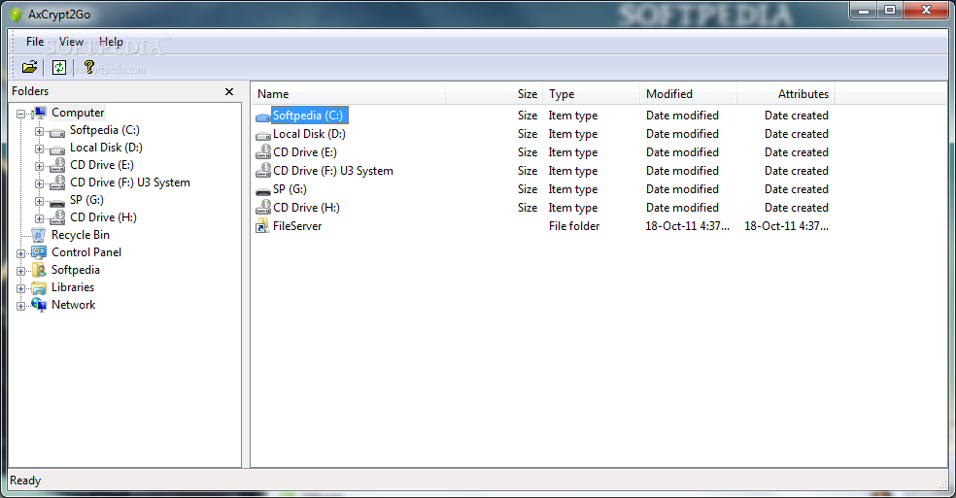The width and height of the screenshot is (956, 498).
Task: Click the Local Disk (D:) icon in file list
Action: click(262, 135)
